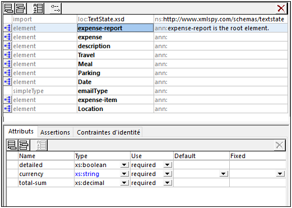Click the Insert icon in top toolbar
The height and width of the screenshot is (208, 292).
click(20, 8)
